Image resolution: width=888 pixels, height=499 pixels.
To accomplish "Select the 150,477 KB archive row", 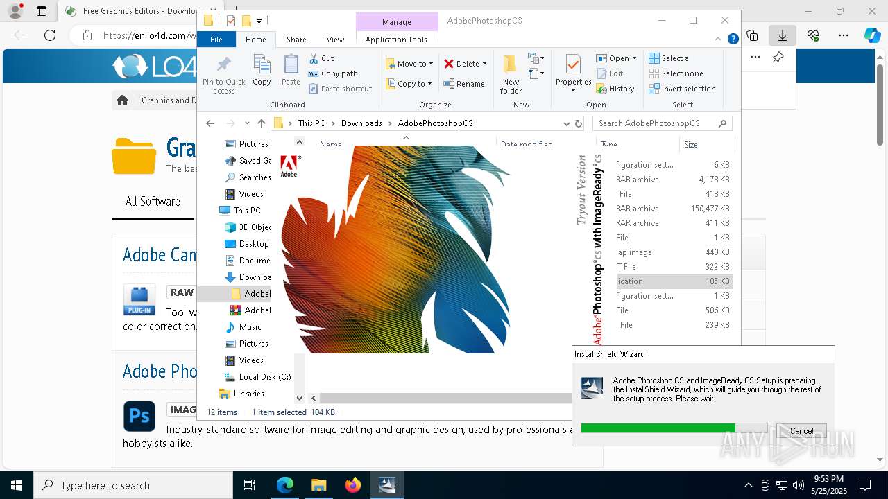I will tap(674, 209).
